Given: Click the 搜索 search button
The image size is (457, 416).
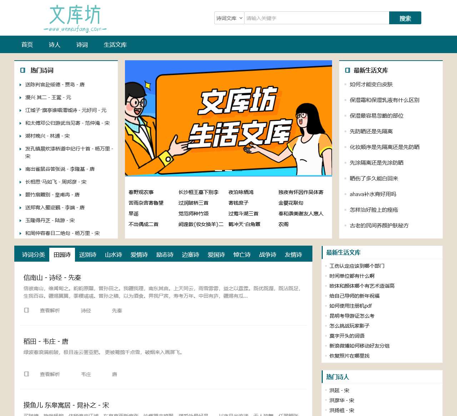Looking at the screenshot, I should (405, 18).
